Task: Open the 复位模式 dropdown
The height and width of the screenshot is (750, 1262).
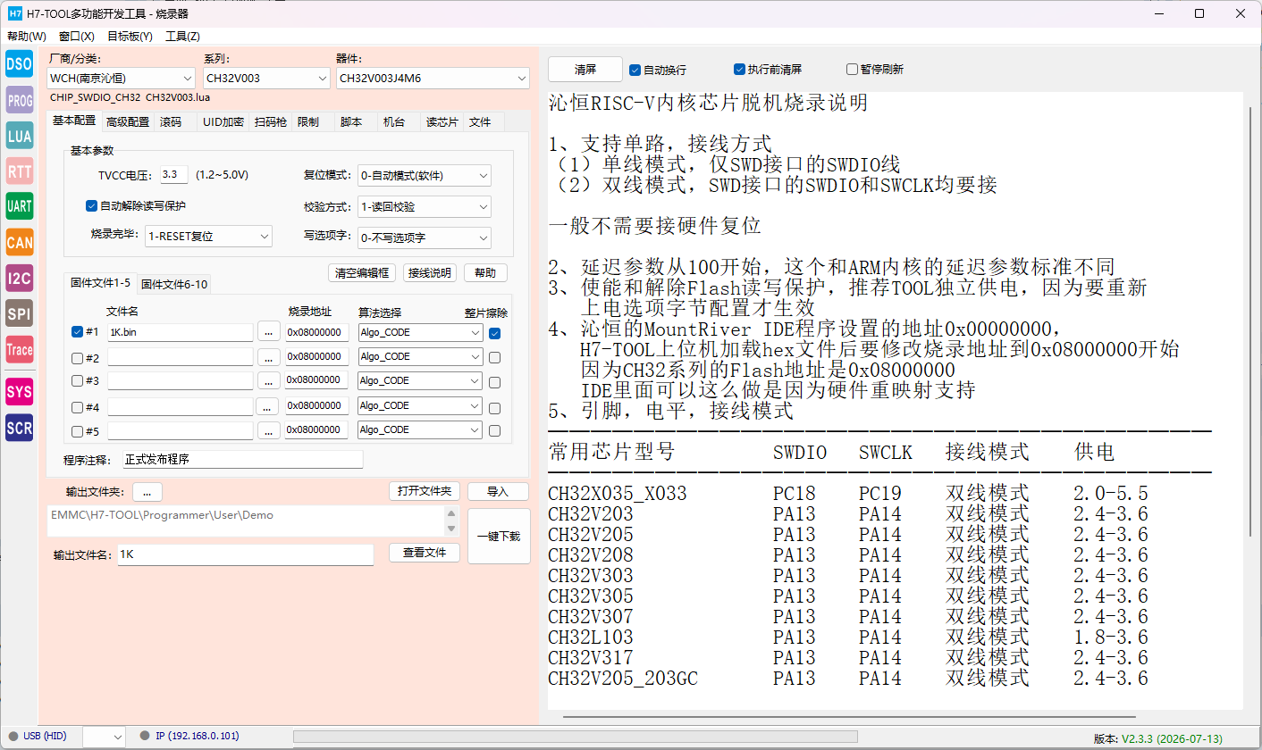Action: [x=424, y=176]
